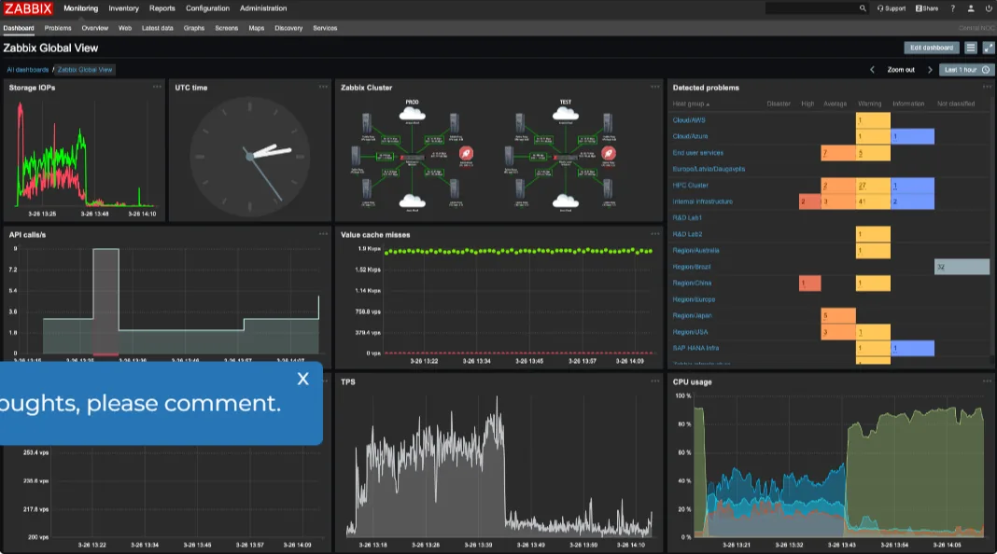Sort by the Host group column header
This screenshot has width=997, height=554.
691,104
